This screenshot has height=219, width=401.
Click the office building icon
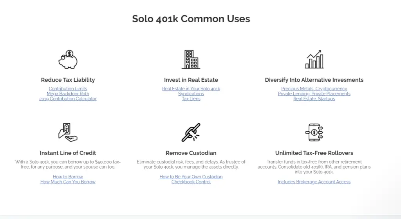tap(191, 59)
